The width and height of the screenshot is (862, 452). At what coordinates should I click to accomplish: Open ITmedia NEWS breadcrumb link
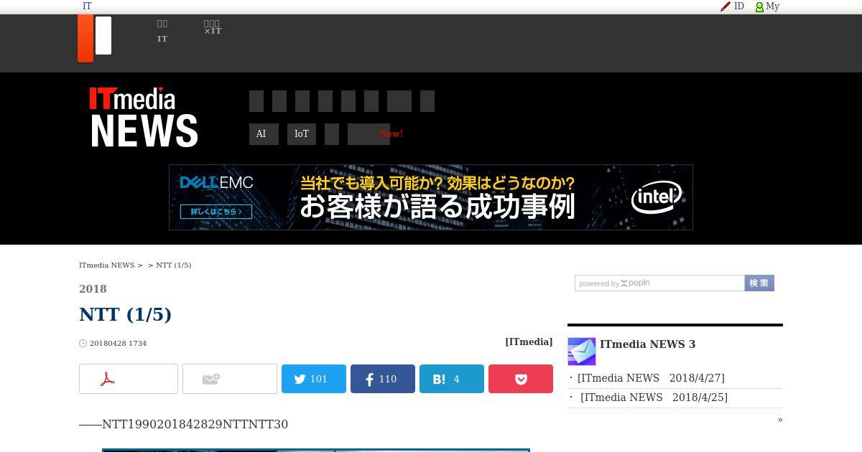point(106,265)
